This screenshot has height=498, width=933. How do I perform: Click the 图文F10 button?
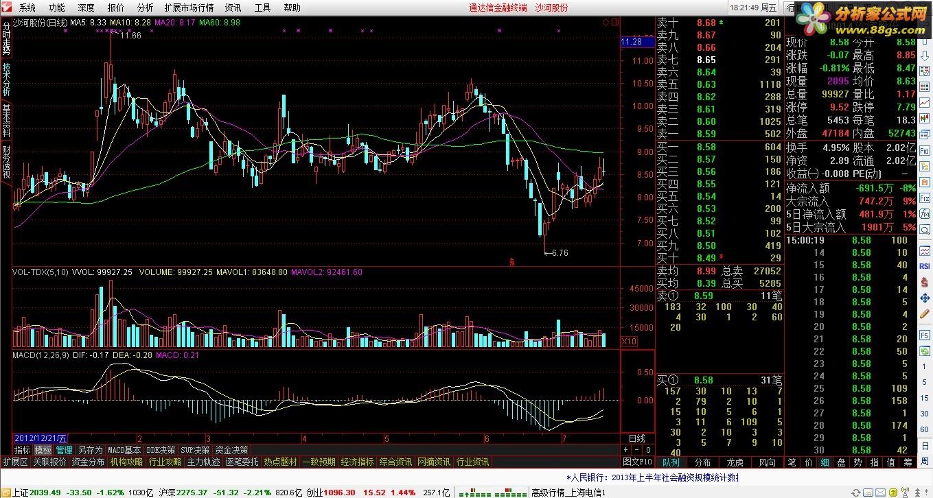point(637,462)
